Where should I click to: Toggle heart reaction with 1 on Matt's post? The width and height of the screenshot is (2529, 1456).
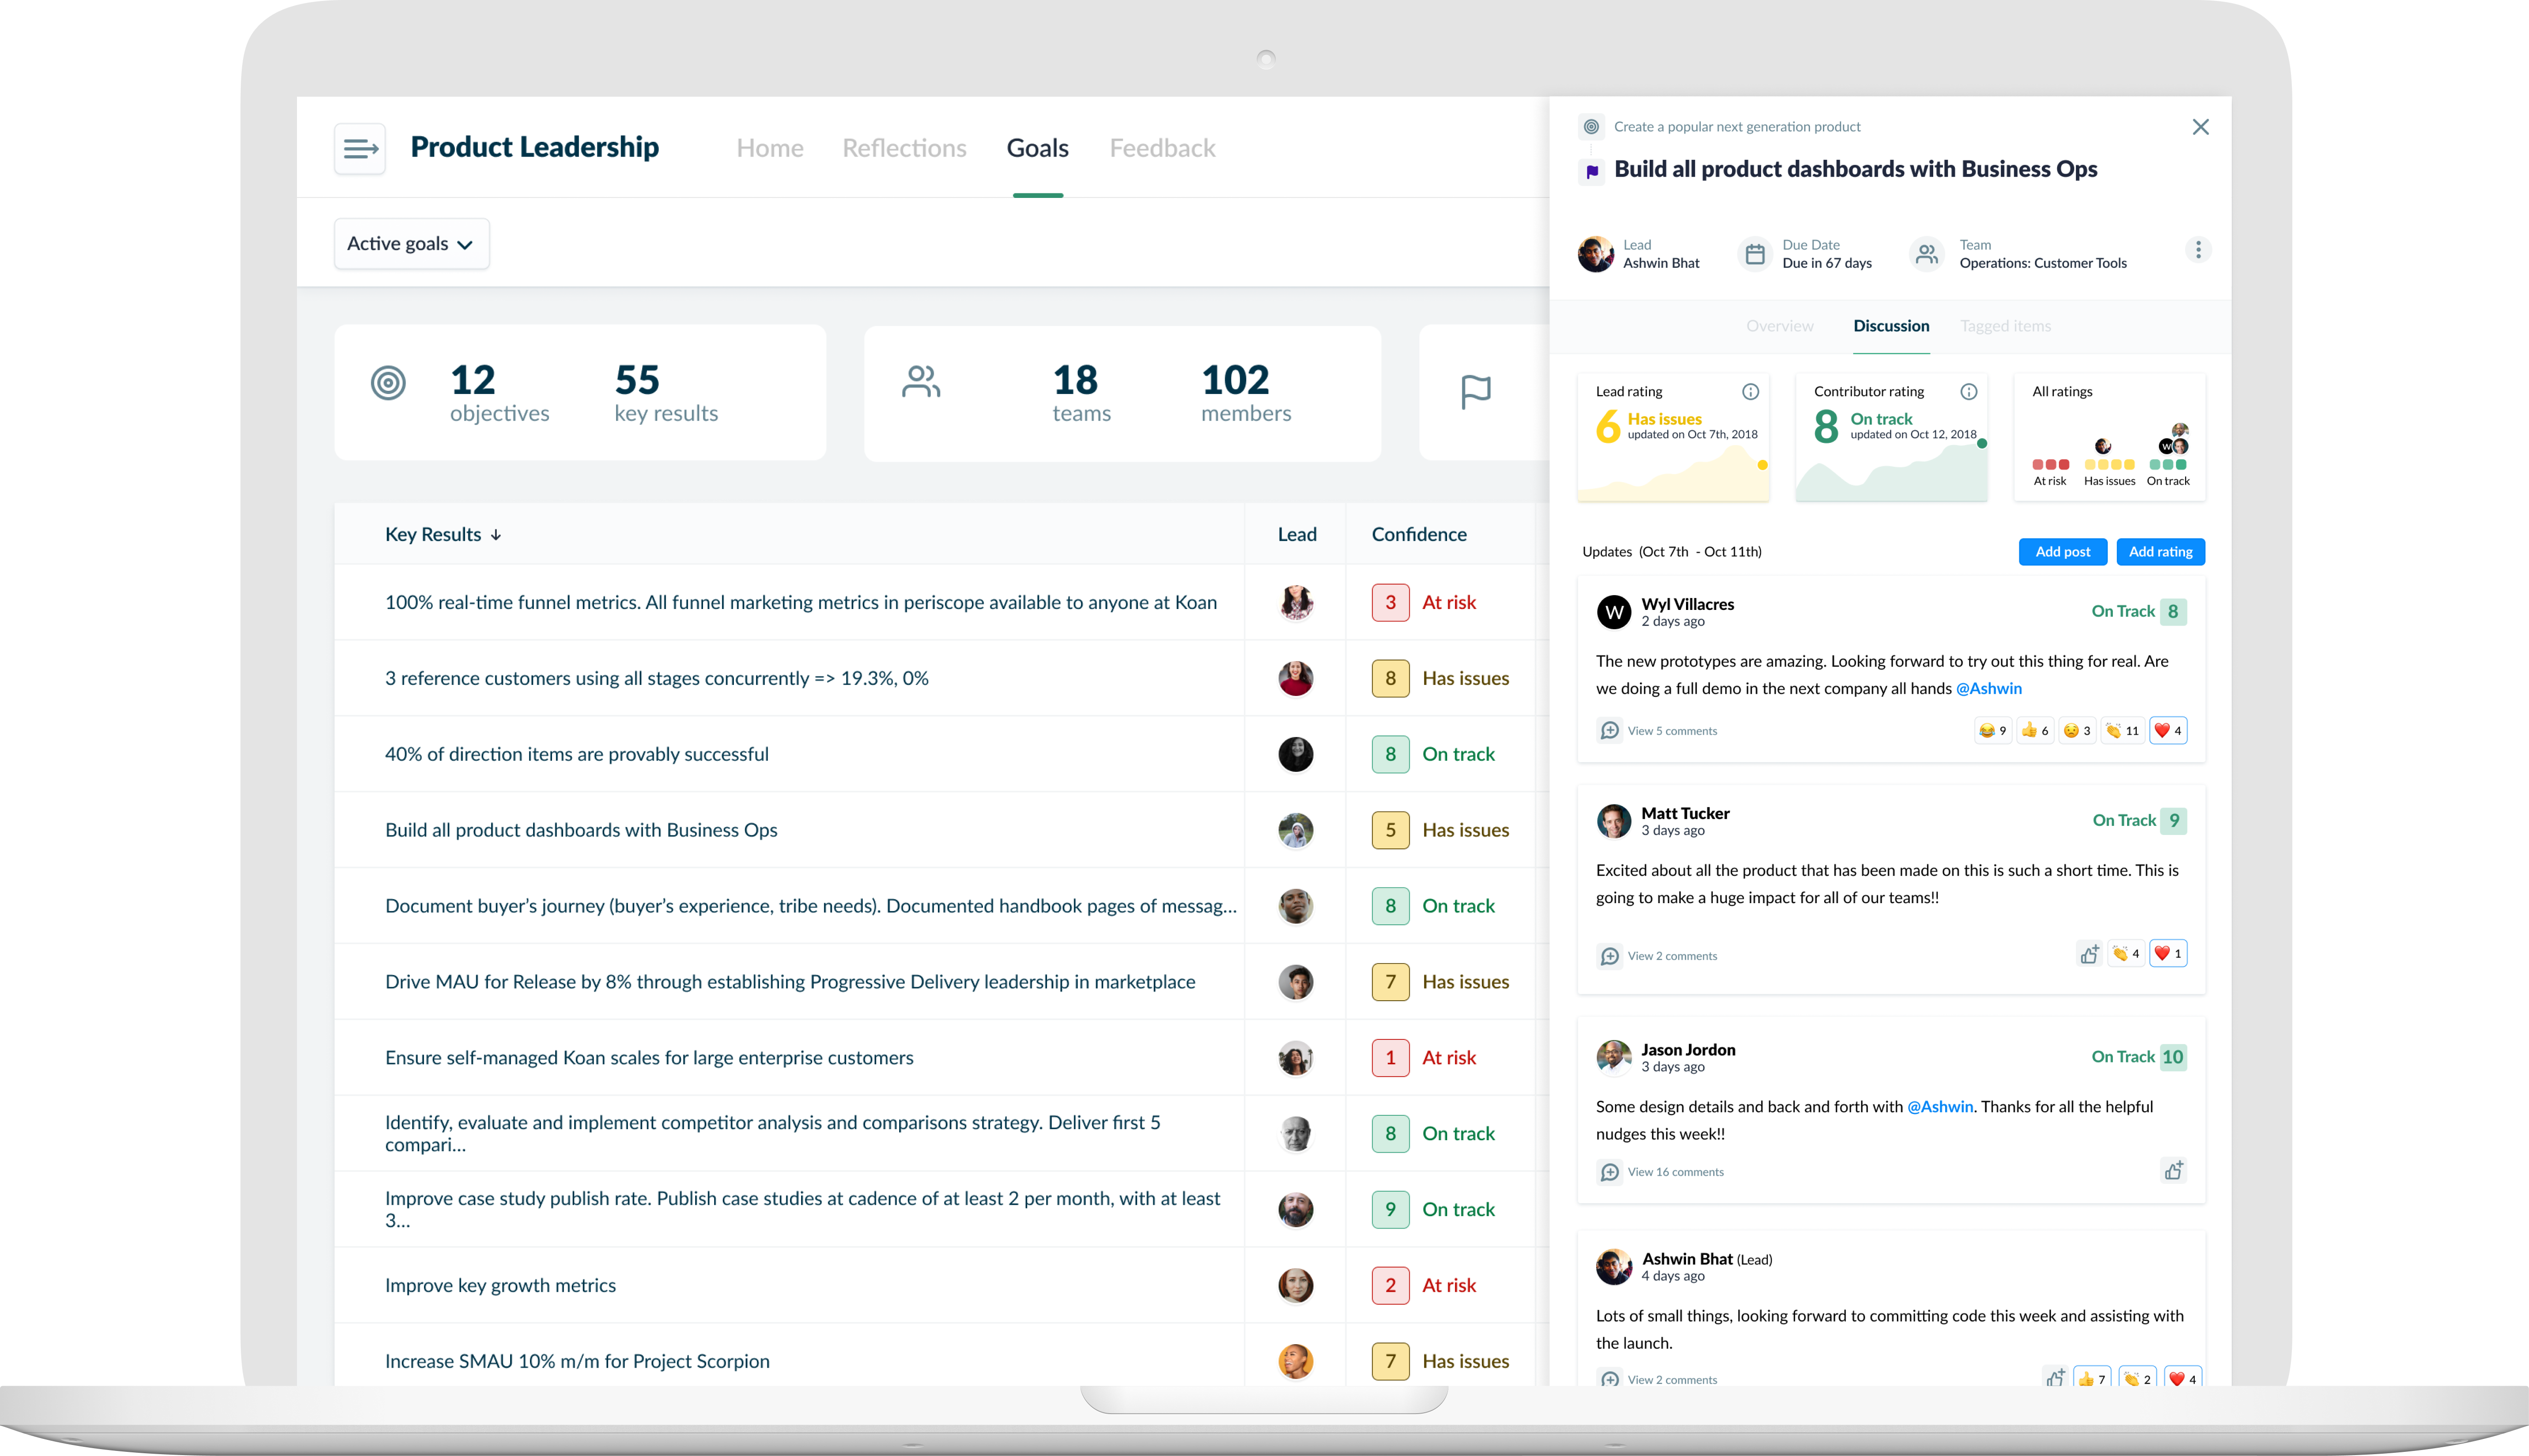[2168, 954]
